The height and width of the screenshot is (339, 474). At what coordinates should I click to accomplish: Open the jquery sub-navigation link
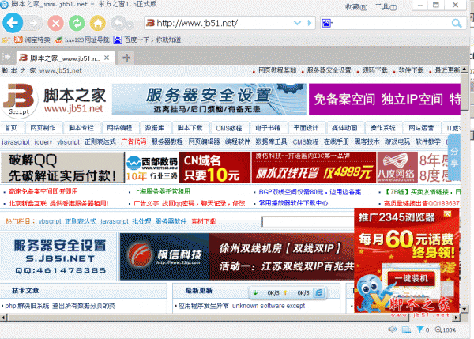[x=43, y=141]
